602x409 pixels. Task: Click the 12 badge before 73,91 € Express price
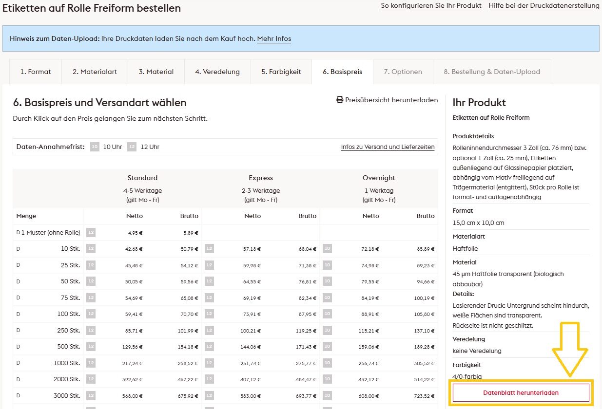click(x=209, y=314)
